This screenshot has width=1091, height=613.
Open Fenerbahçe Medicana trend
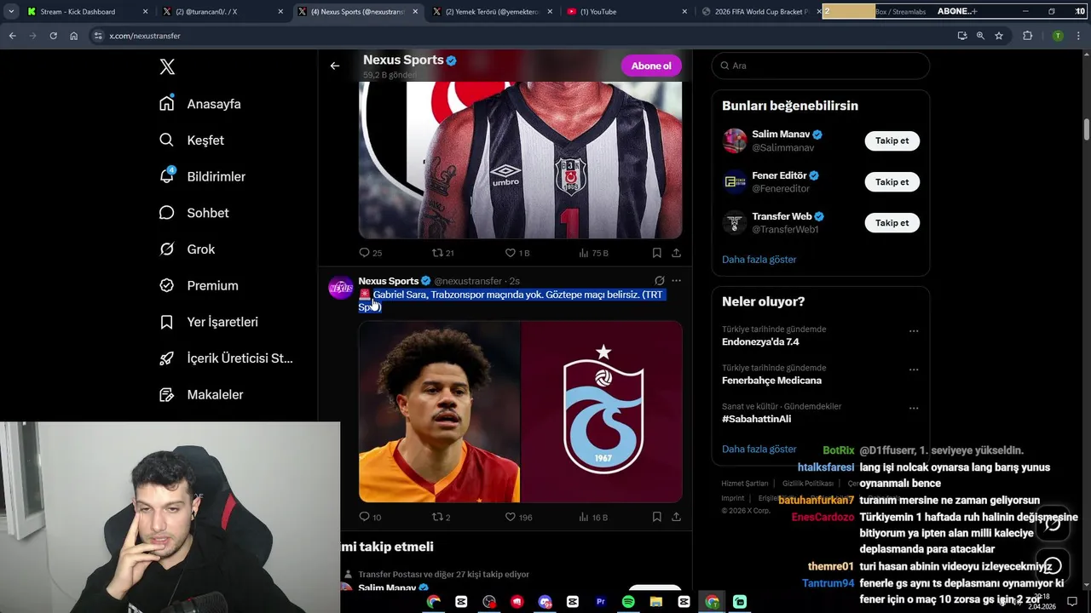pos(771,381)
